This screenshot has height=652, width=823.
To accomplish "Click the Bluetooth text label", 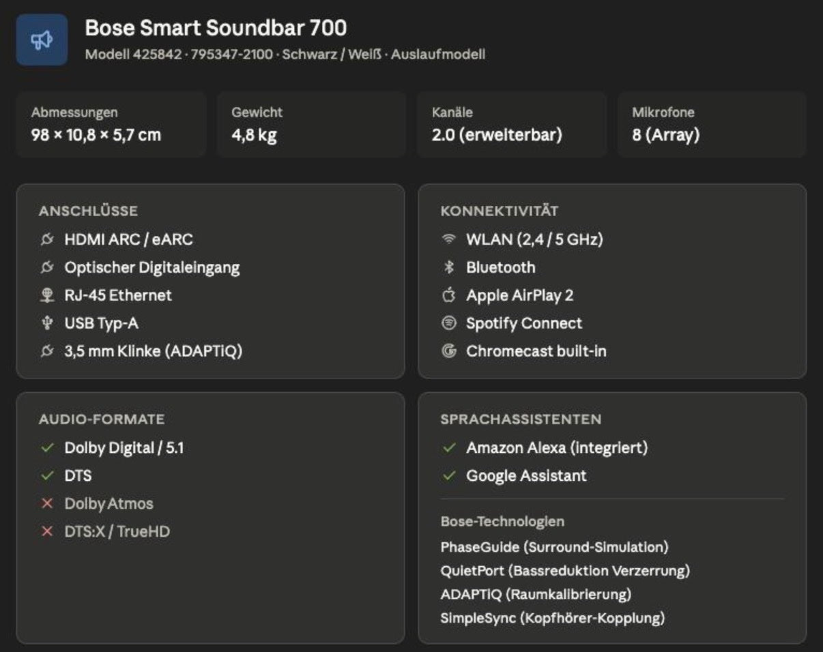I will tap(501, 267).
